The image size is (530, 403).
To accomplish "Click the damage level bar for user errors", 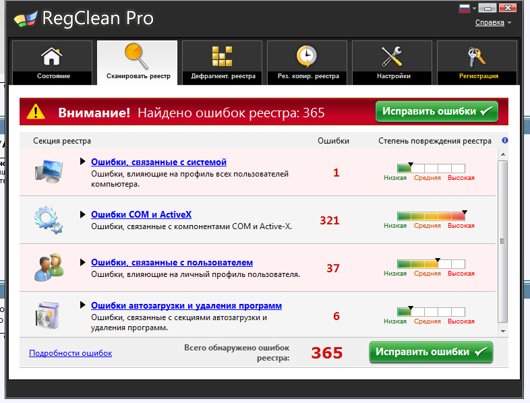I will click(431, 263).
